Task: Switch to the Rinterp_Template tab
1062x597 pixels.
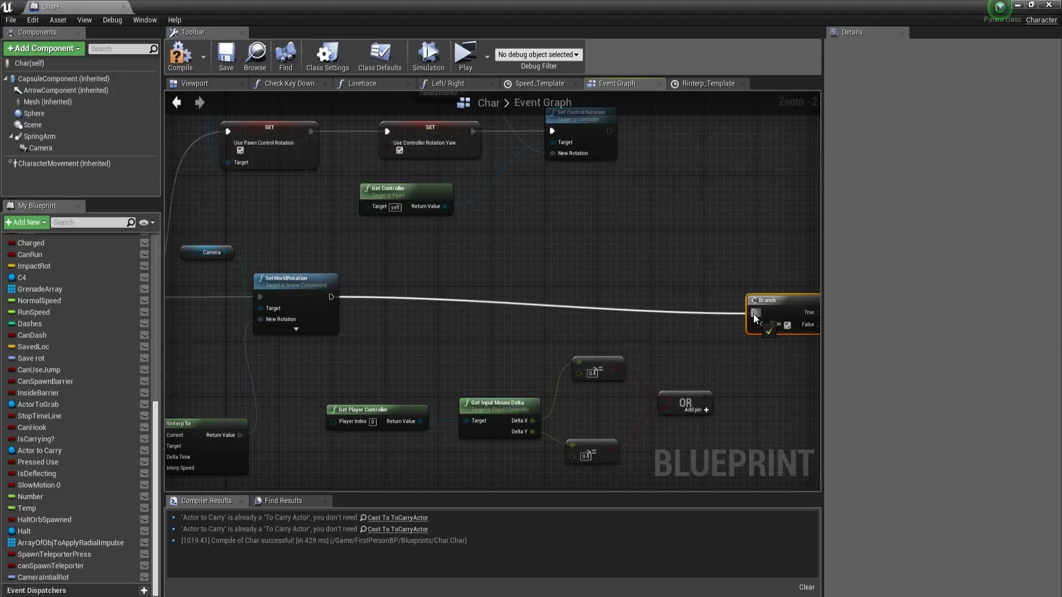Action: [x=710, y=83]
